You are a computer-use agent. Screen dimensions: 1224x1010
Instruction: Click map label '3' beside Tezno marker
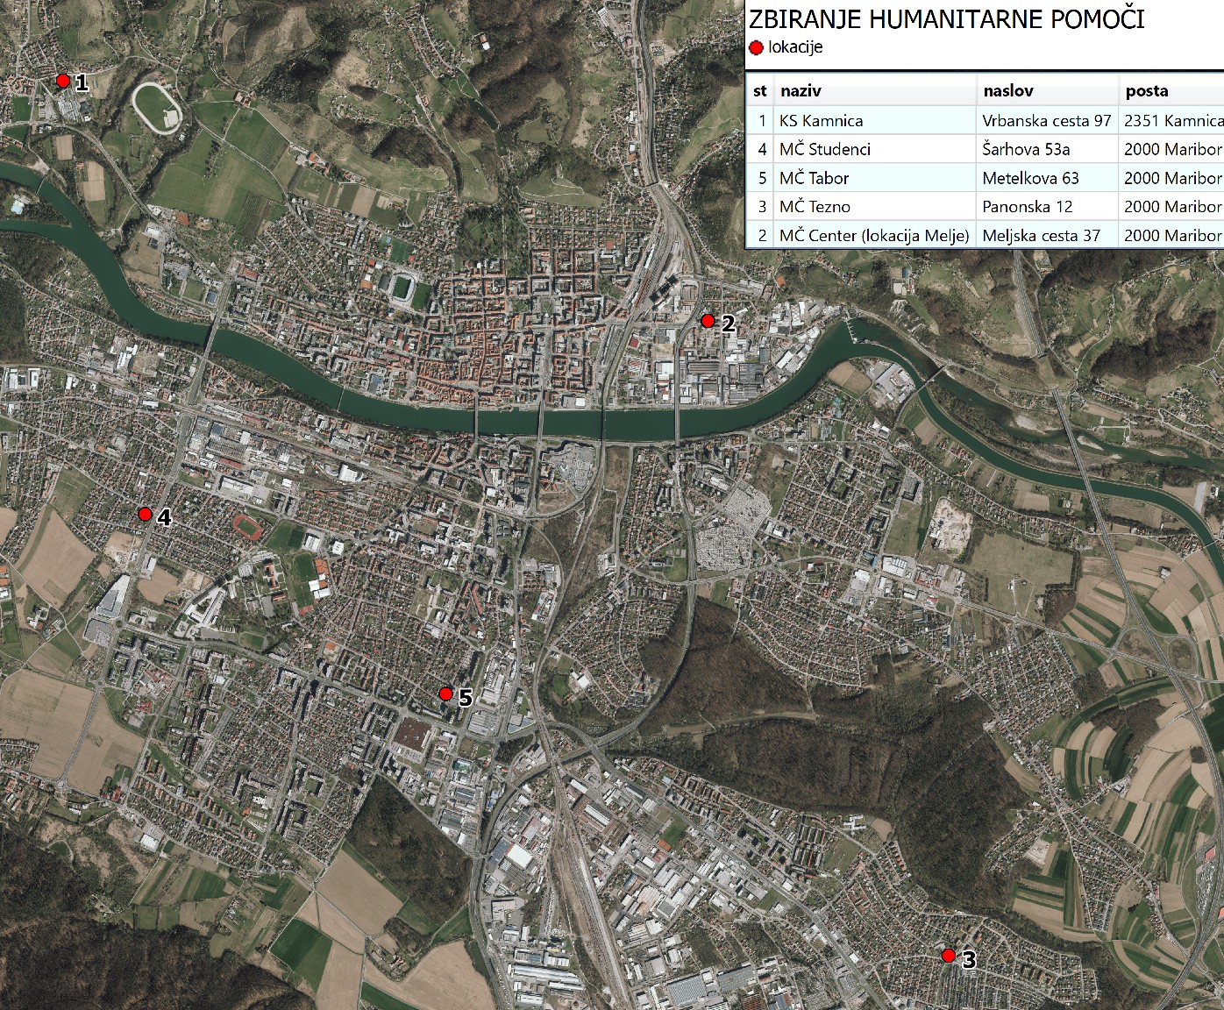tap(969, 960)
